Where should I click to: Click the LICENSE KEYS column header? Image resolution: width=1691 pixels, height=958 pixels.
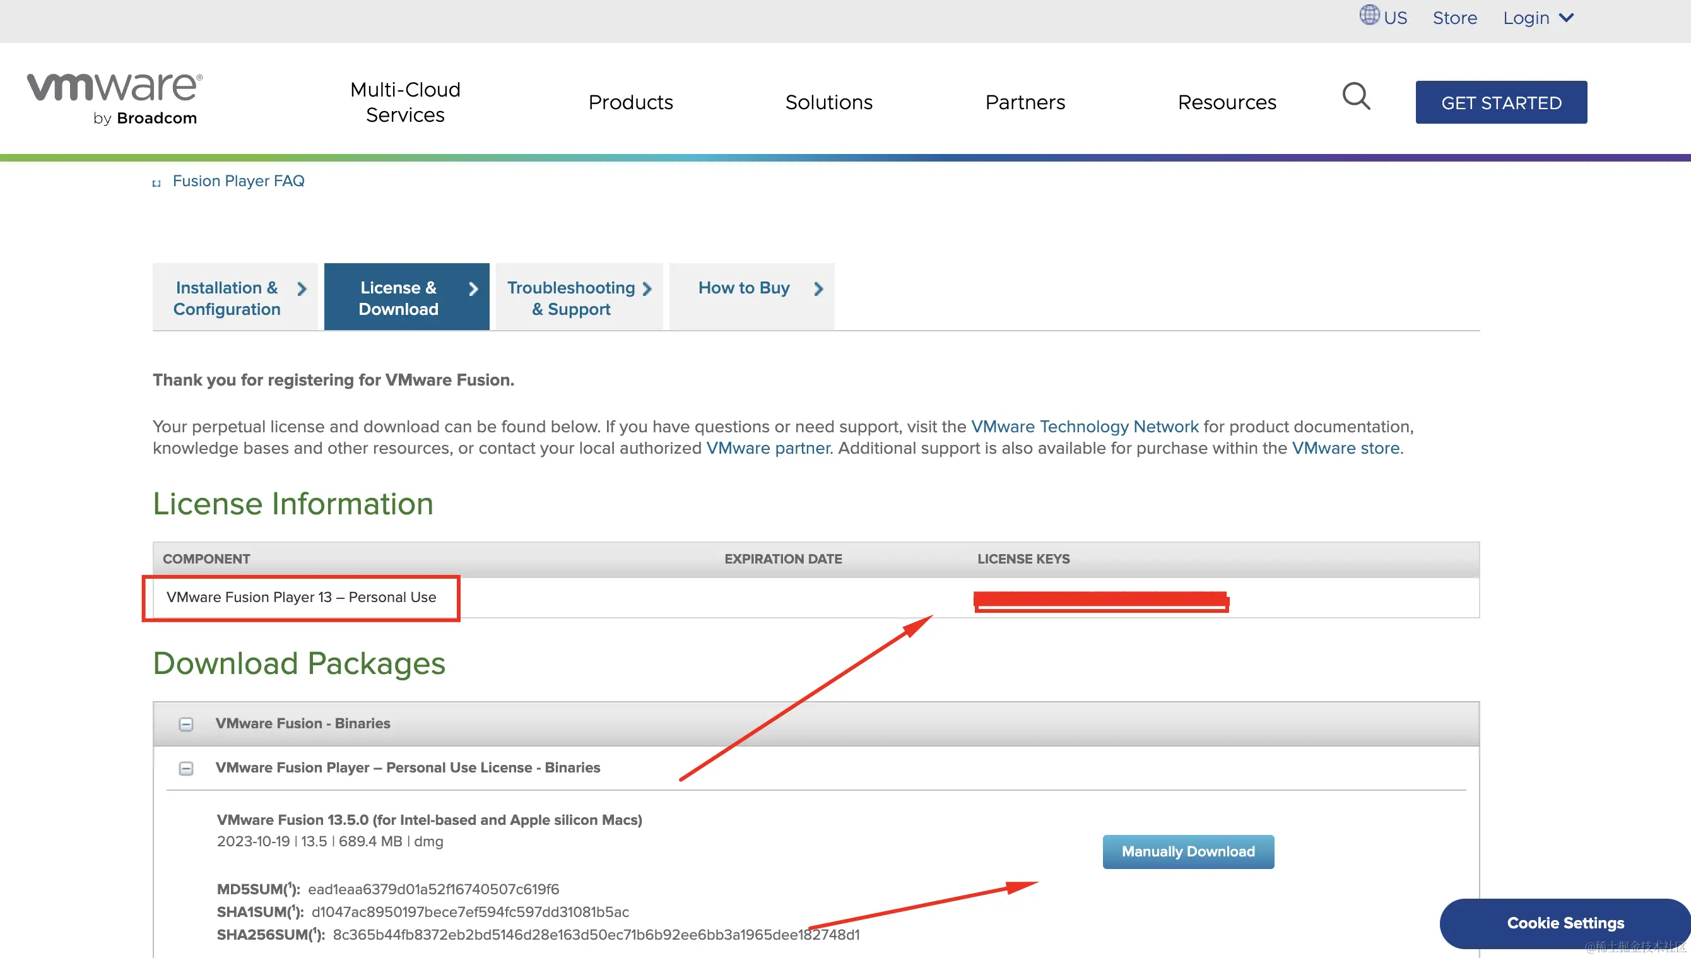(1023, 559)
